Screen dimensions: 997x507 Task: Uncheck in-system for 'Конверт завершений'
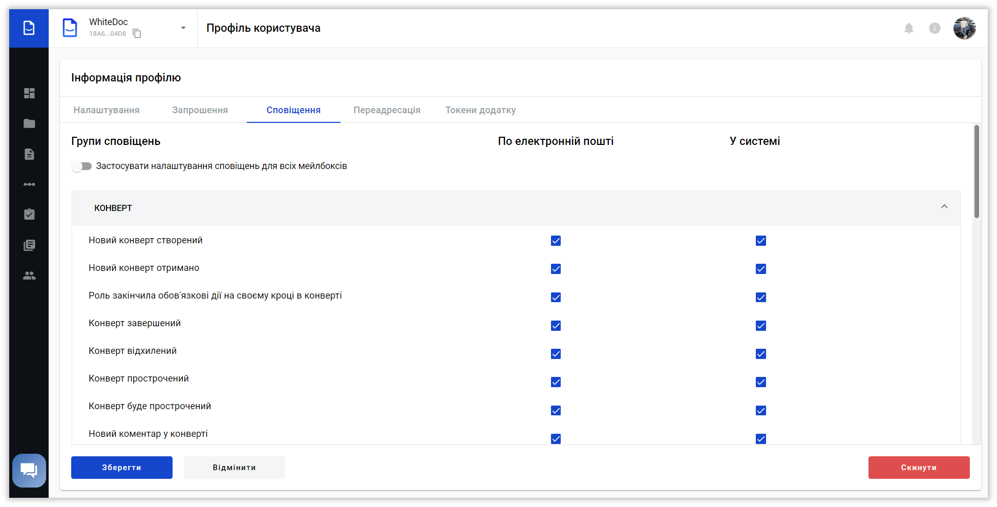coord(761,326)
